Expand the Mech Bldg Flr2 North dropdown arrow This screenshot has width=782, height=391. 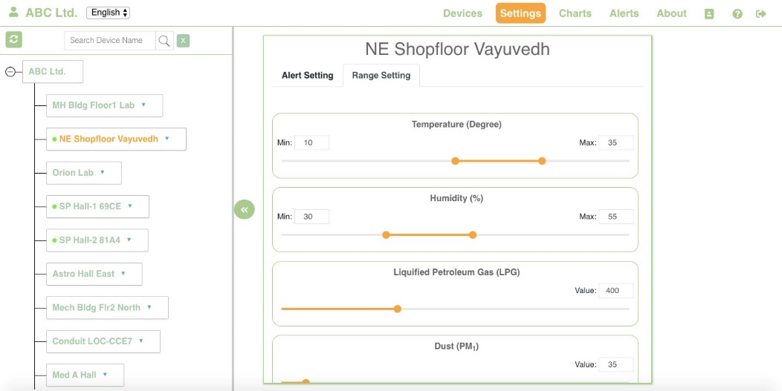[149, 307]
